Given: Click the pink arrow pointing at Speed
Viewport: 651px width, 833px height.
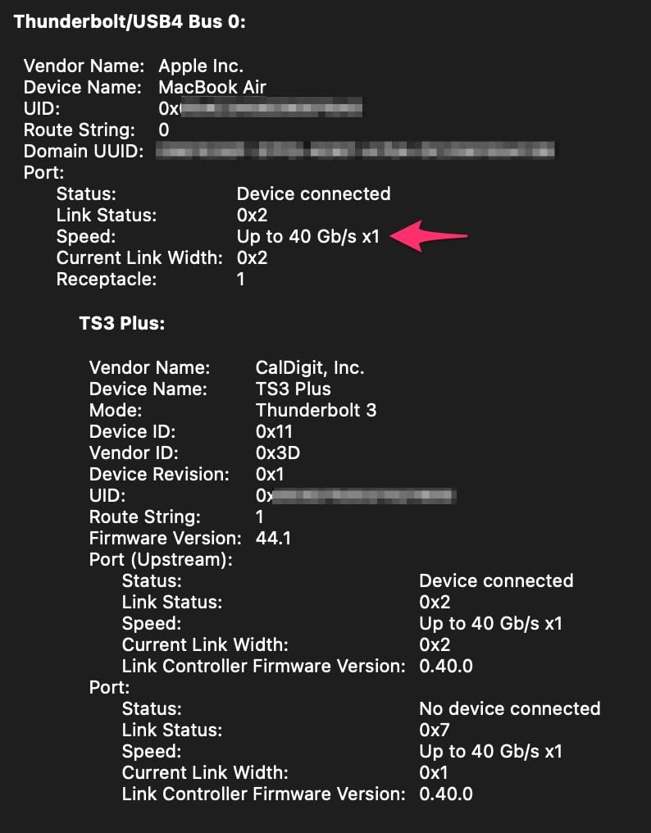Looking at the screenshot, I should tap(429, 236).
